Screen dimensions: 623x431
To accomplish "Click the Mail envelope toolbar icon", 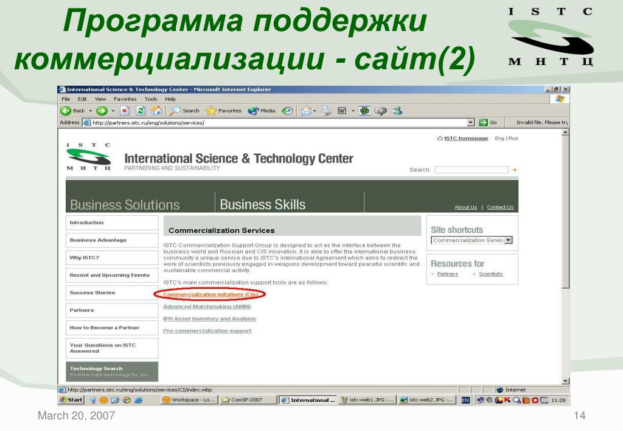I will 305,111.
